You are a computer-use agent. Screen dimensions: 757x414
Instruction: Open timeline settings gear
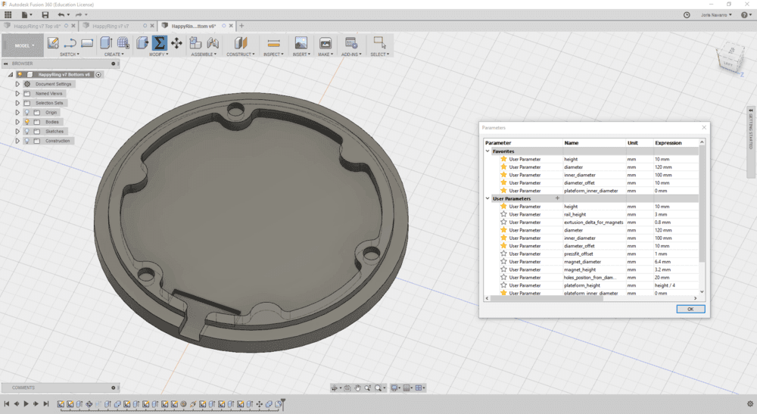tap(749, 404)
